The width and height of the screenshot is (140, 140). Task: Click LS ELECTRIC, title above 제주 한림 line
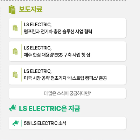(x=38, y=48)
